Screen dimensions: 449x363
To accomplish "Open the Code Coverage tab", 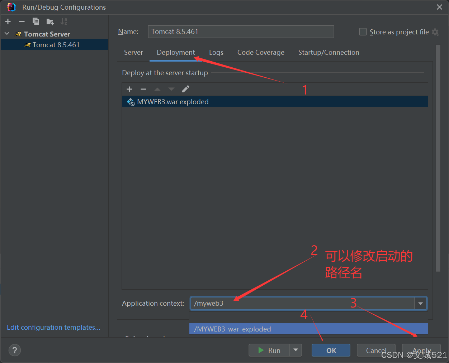I will 261,52.
